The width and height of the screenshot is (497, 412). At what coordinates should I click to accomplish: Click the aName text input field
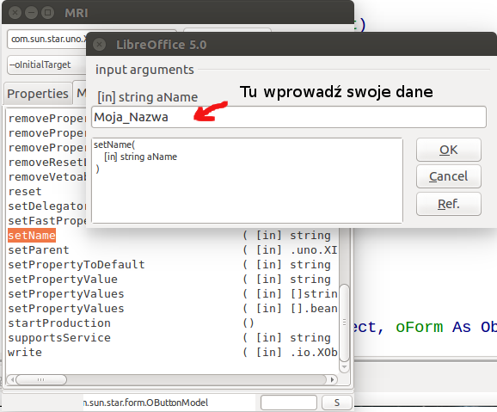pos(289,117)
